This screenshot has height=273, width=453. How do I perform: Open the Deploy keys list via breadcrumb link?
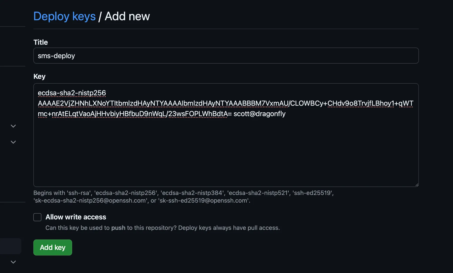(64, 16)
